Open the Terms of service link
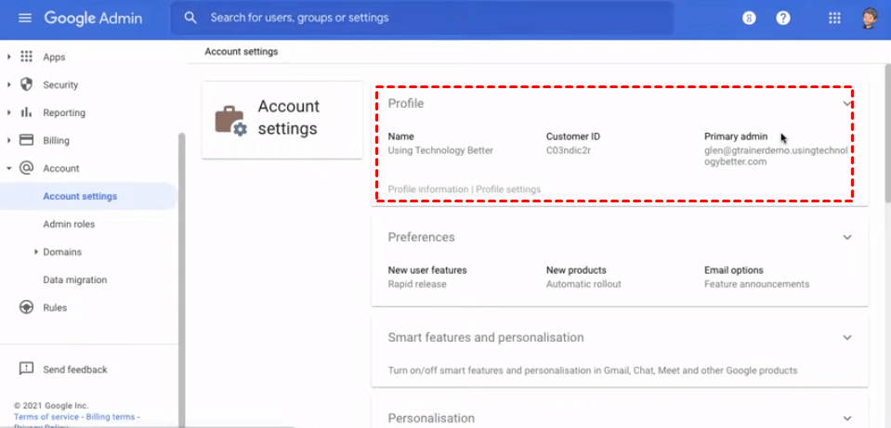The image size is (891, 428). pyautogui.click(x=45, y=417)
